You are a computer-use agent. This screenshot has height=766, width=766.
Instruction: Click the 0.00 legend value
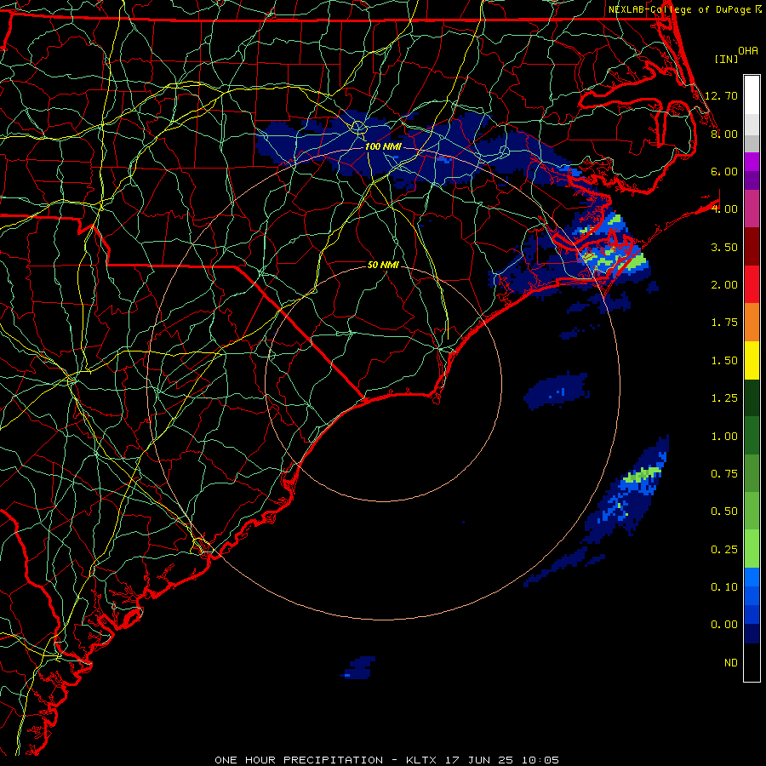[x=724, y=625]
